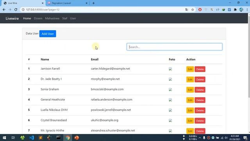The image size is (250, 141).
Task: Go back using browser back arrow
Action: tap(4, 9)
